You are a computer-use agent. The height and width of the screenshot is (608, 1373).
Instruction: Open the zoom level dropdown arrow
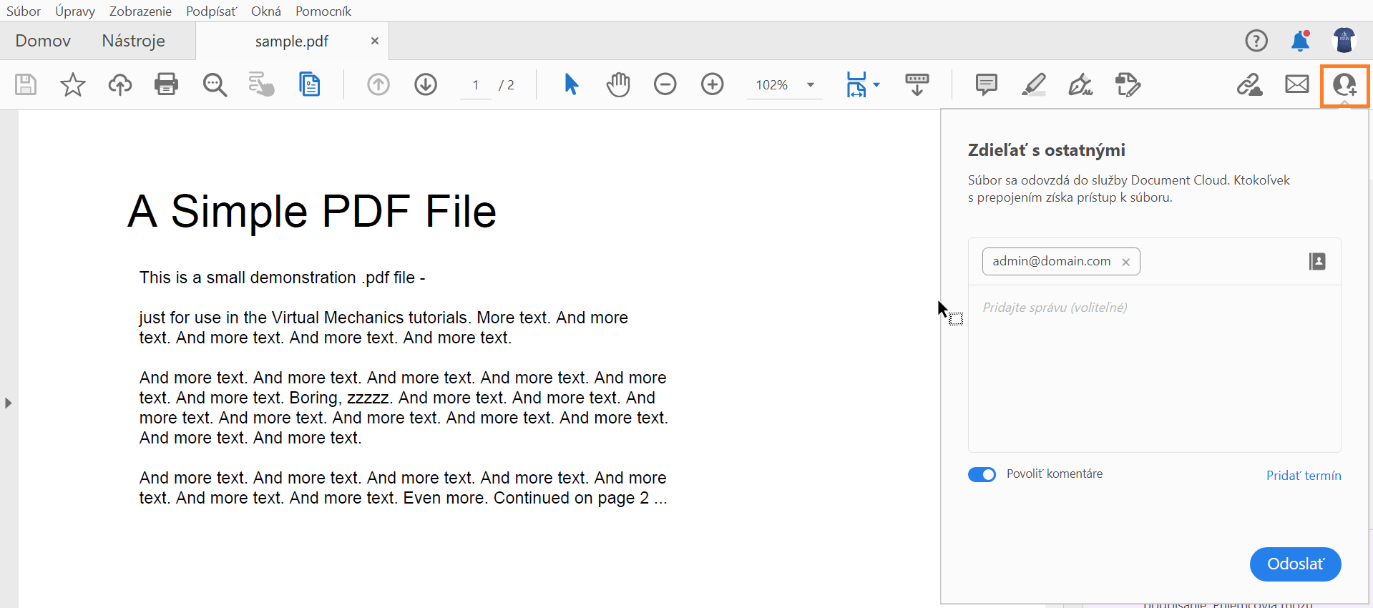pyautogui.click(x=811, y=84)
